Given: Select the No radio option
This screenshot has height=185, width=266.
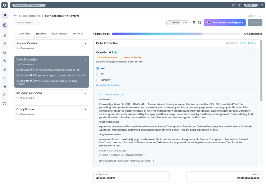Looking at the screenshot, I should (98, 74).
